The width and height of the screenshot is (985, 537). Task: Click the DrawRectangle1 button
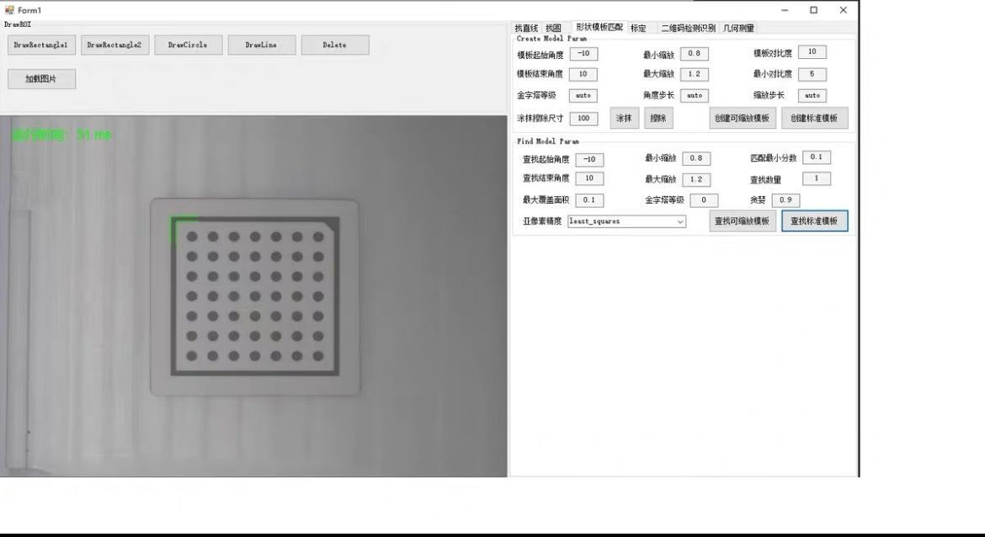click(x=41, y=45)
